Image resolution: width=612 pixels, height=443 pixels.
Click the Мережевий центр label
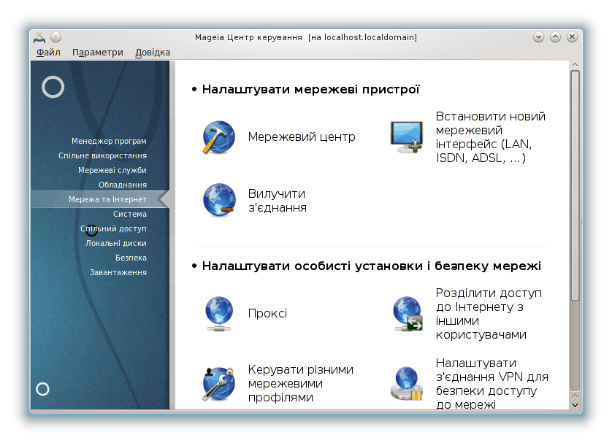[x=302, y=137]
